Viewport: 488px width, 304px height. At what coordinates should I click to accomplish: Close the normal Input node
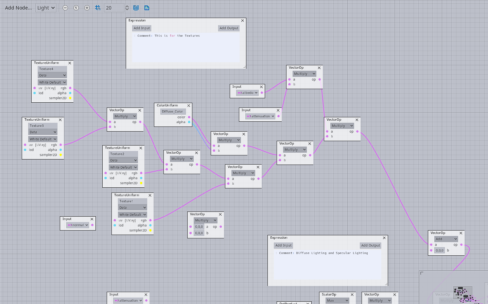point(92,219)
